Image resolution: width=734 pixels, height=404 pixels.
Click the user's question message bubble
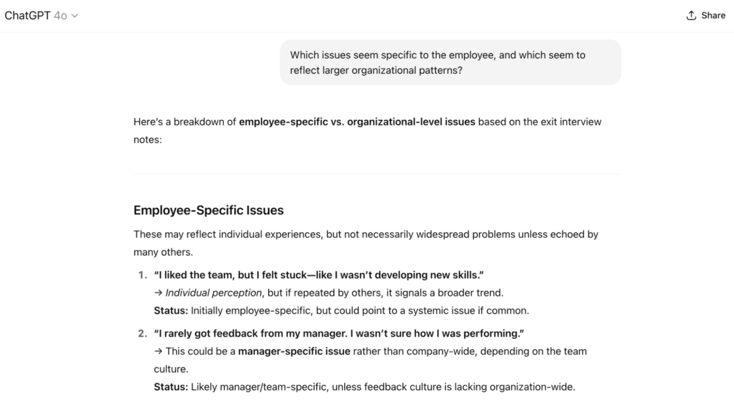450,62
